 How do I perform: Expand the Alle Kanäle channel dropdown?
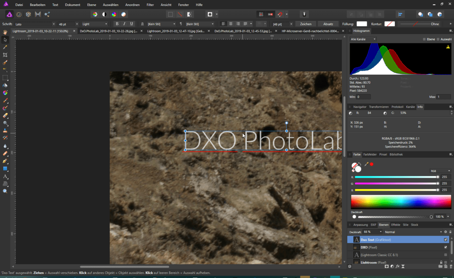click(x=363, y=39)
